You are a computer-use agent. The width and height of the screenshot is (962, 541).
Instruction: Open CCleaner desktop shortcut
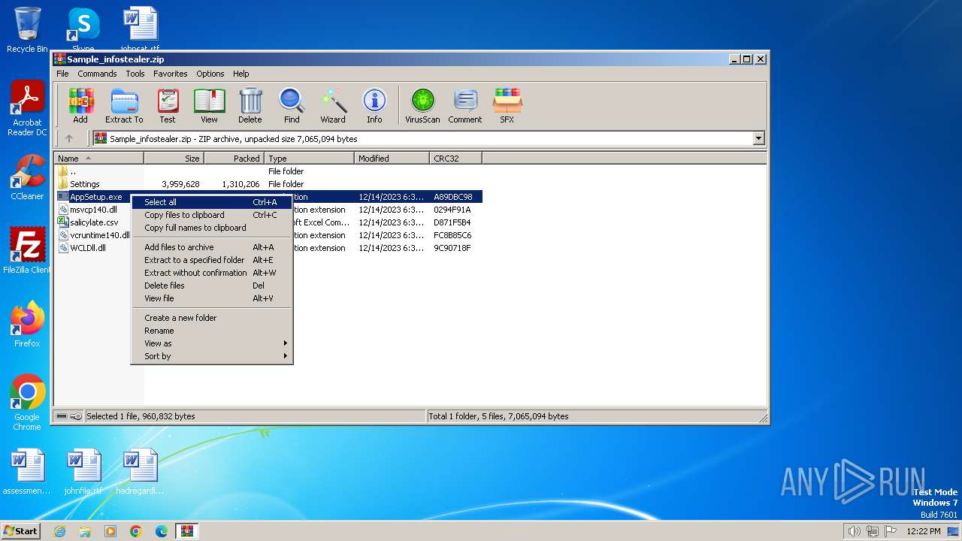27,177
